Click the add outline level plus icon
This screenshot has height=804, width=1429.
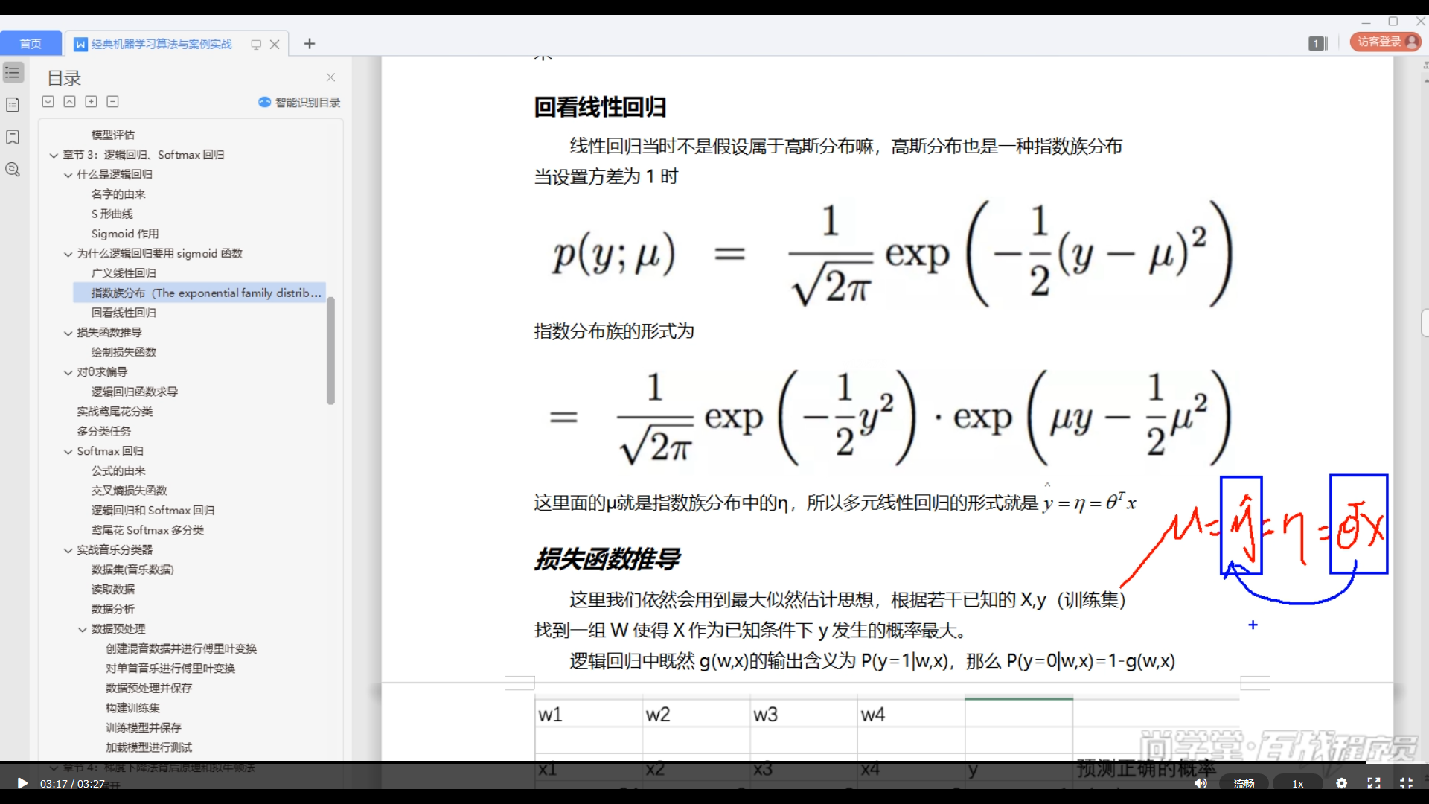coord(91,102)
